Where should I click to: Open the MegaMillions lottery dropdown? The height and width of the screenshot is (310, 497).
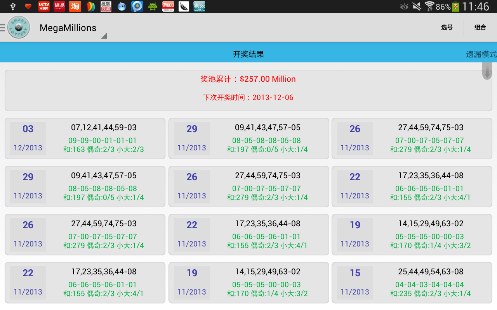pyautogui.click(x=68, y=28)
